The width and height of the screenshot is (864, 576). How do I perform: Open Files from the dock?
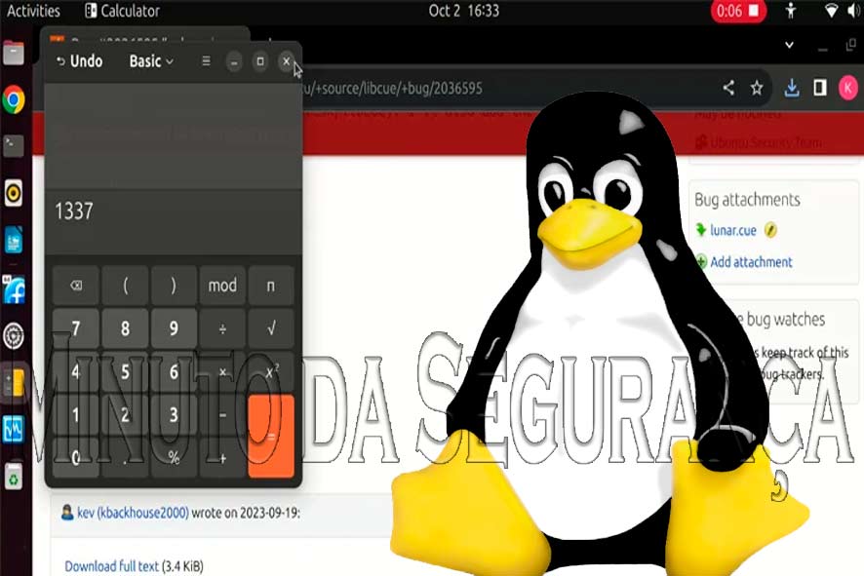14,54
